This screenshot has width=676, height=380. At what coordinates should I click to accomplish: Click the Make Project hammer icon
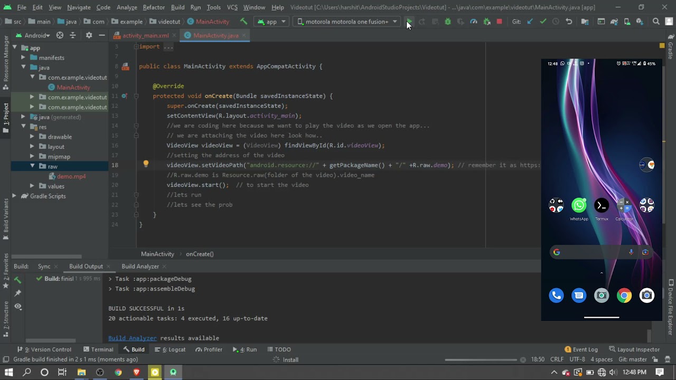coord(243,22)
